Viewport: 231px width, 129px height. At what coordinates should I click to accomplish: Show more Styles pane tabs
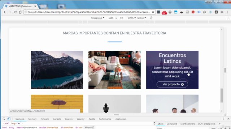coord(219,124)
